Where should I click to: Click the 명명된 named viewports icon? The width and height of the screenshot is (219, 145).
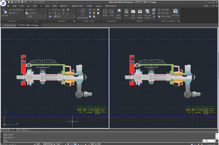(x=105, y=13)
